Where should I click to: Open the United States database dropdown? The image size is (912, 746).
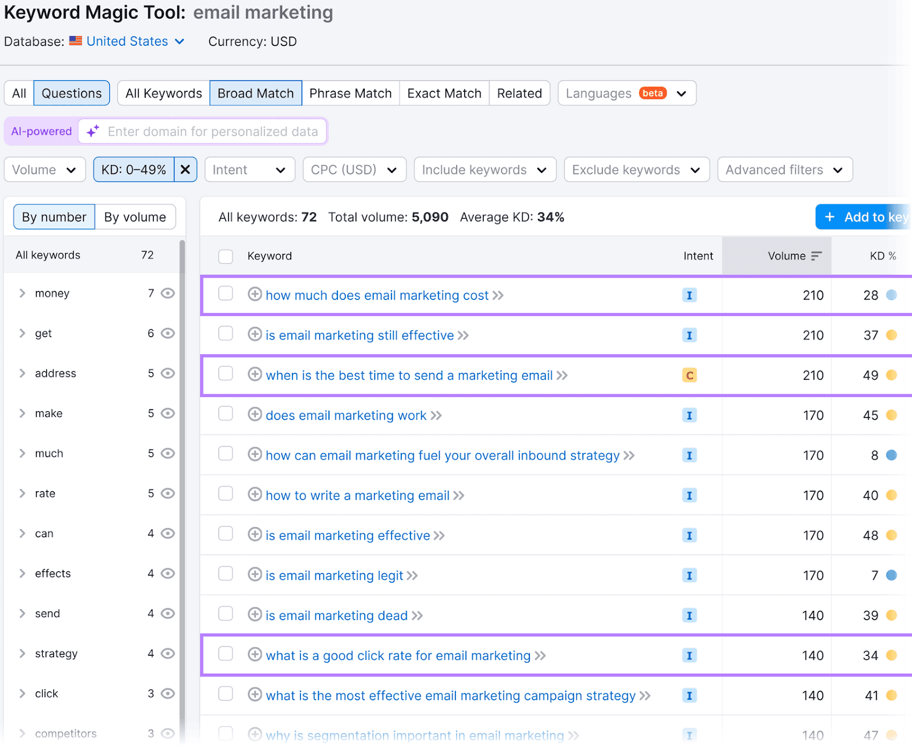(x=135, y=42)
